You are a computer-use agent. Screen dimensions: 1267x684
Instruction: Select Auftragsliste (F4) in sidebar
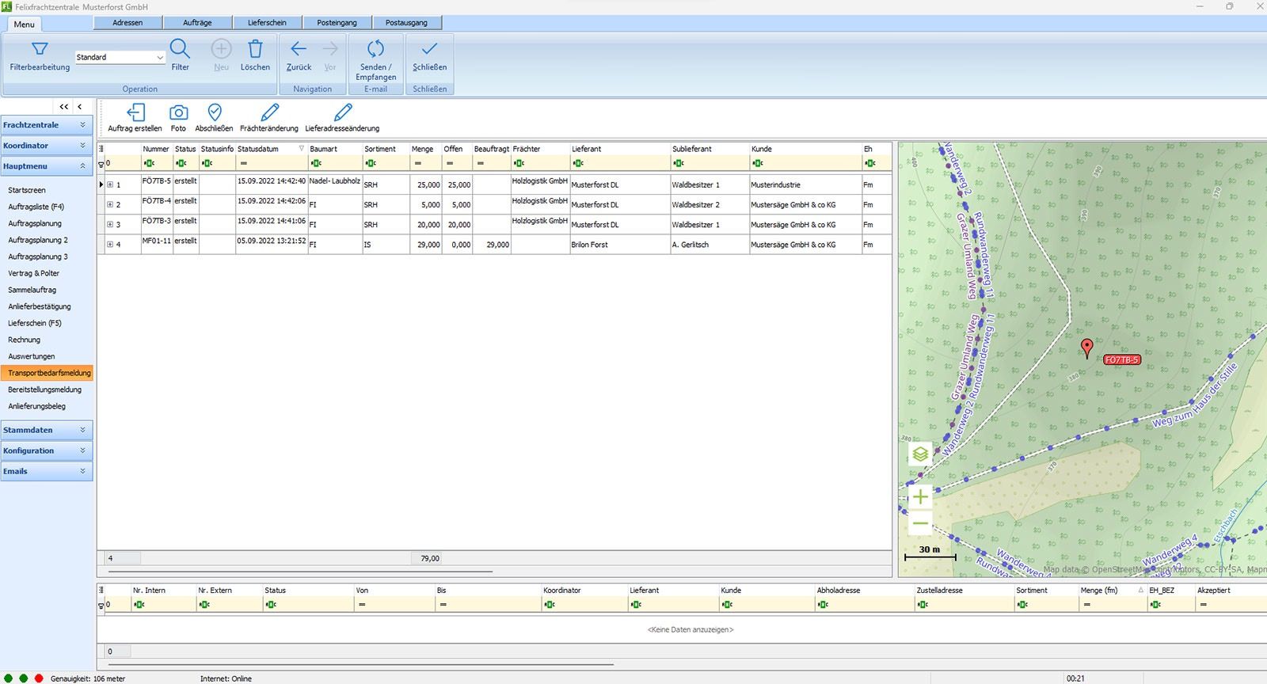36,207
